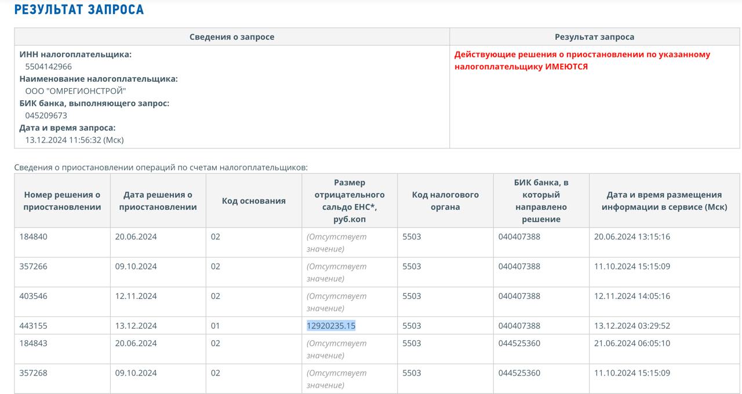Click posting time 13.12.2024 03:29:52

632,325
